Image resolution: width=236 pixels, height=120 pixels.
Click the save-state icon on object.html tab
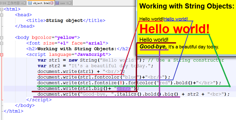(x=30, y=3)
